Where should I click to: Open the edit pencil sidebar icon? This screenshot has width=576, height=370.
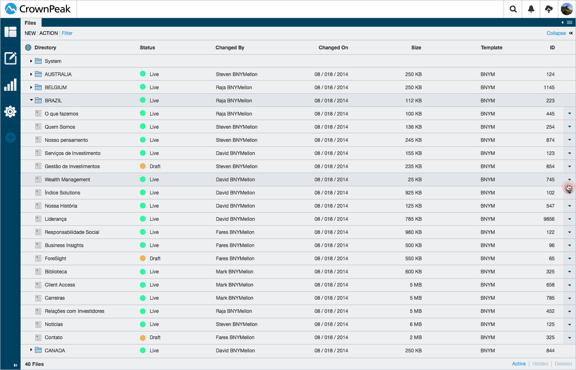click(x=10, y=58)
